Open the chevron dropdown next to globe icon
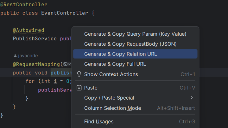Image resolution: width=228 pixels, height=128 pixels. click(x=69, y=64)
